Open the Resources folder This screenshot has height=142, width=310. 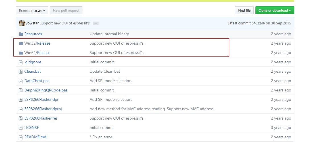pyautogui.click(x=33, y=34)
